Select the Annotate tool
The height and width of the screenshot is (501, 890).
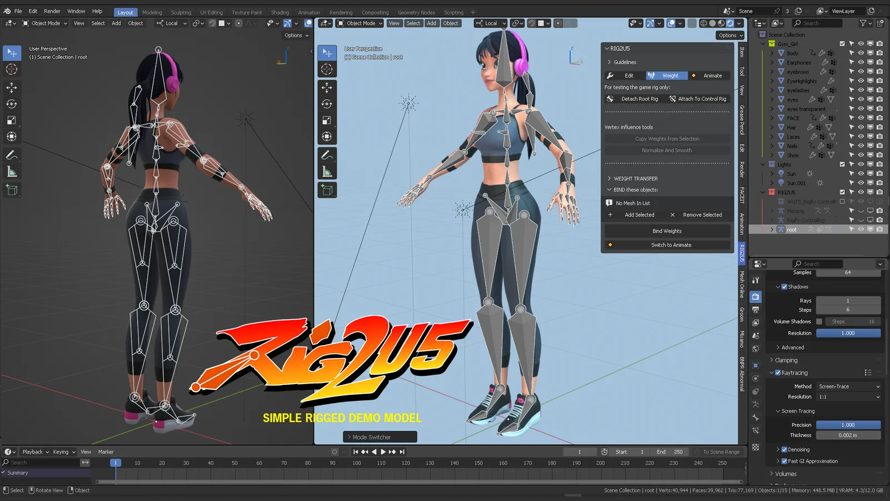[12, 155]
